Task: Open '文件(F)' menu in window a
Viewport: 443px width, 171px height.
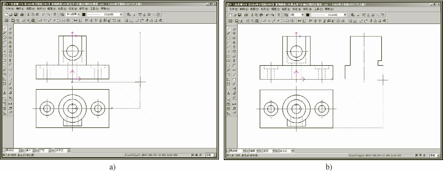Action: click(x=10, y=9)
